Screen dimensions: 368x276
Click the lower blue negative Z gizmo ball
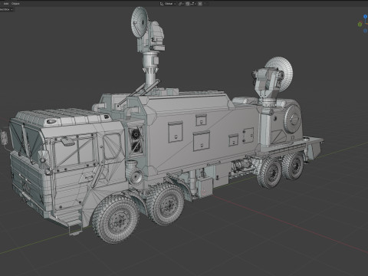(366, 31)
